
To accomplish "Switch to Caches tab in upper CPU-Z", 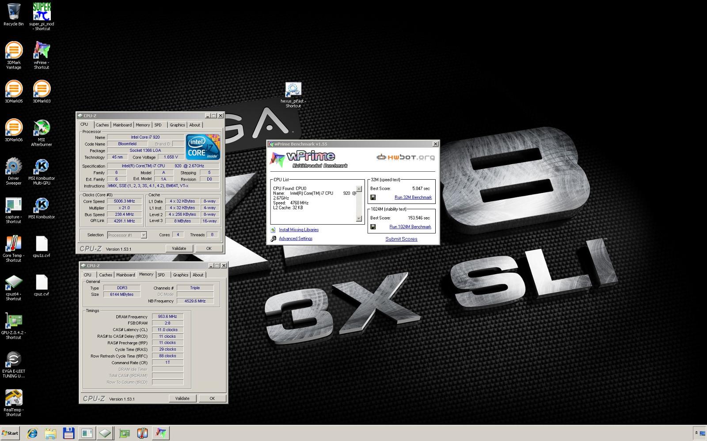I will tap(102, 125).
